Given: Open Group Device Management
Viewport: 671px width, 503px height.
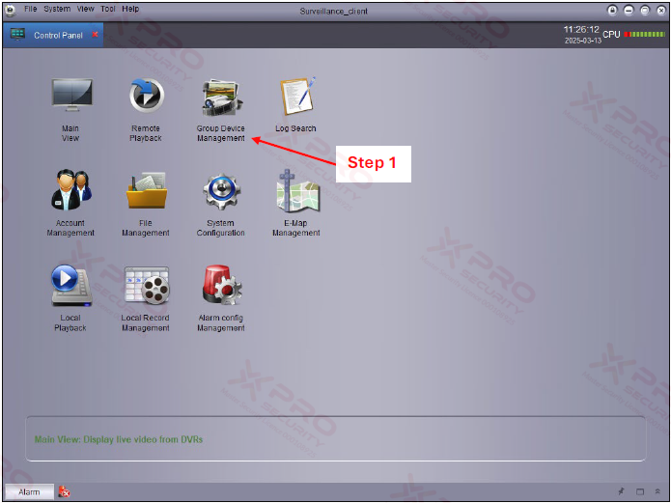Looking at the screenshot, I should [221, 98].
